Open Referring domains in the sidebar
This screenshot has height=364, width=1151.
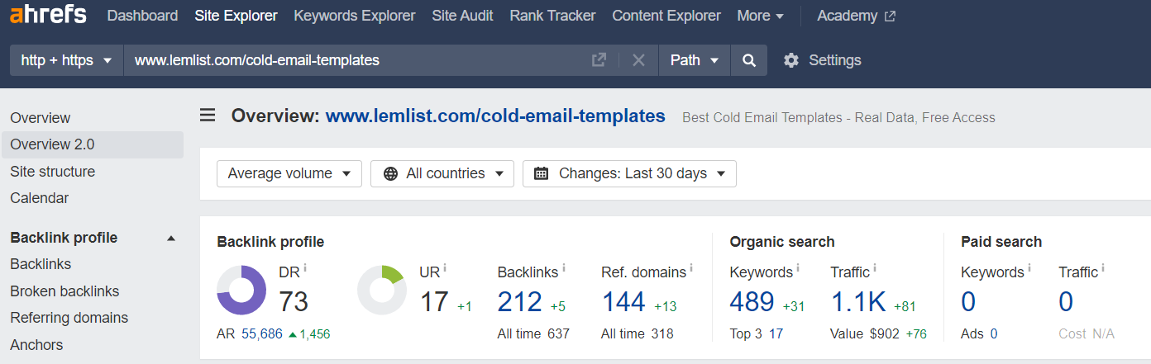coord(69,318)
